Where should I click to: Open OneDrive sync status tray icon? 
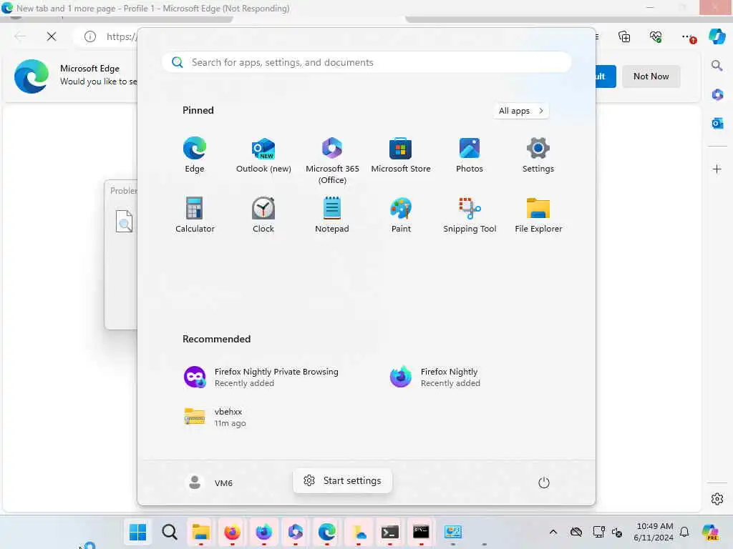pos(576,532)
